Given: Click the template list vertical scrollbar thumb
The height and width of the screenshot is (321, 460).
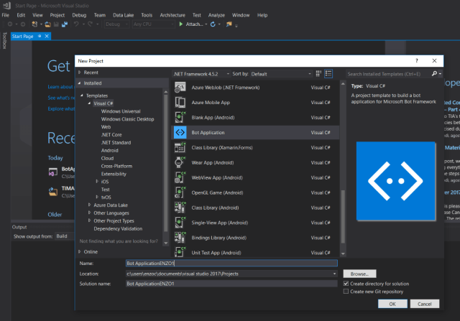Looking at the screenshot, I should click(x=343, y=216).
